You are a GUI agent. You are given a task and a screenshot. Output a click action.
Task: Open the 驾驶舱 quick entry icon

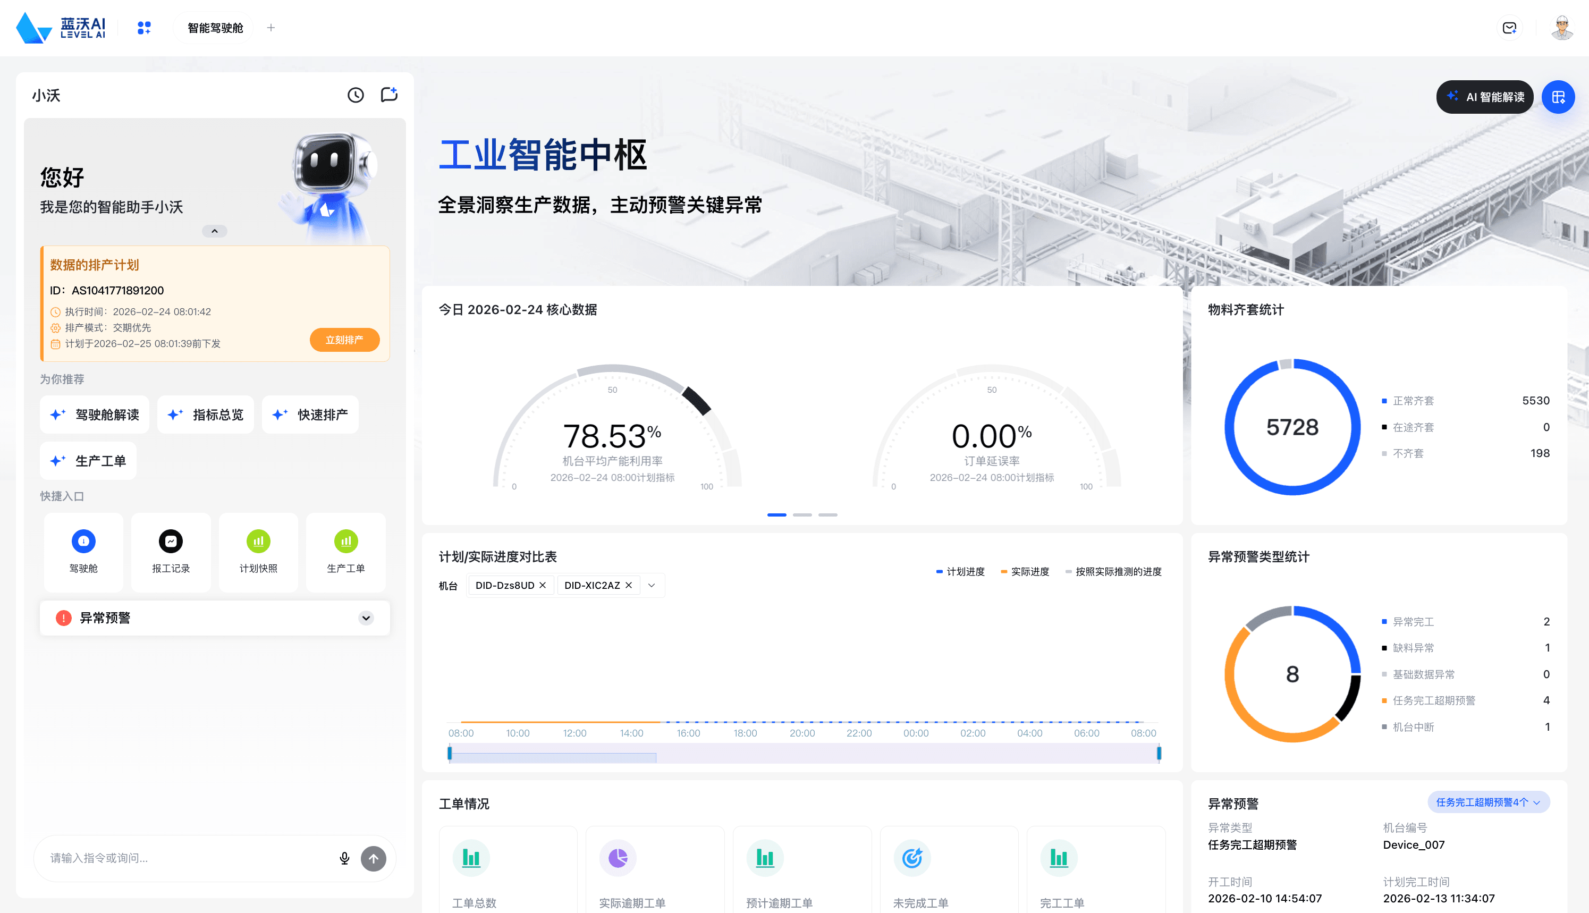pos(83,540)
